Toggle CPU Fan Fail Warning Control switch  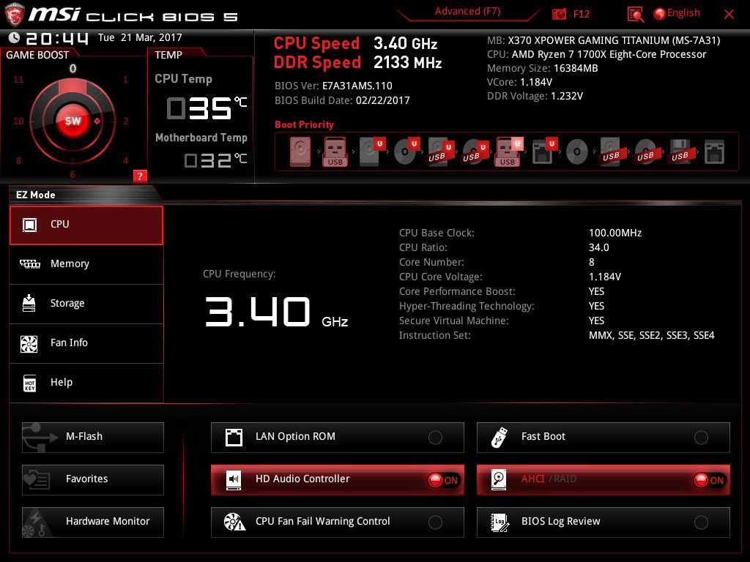pyautogui.click(x=435, y=522)
